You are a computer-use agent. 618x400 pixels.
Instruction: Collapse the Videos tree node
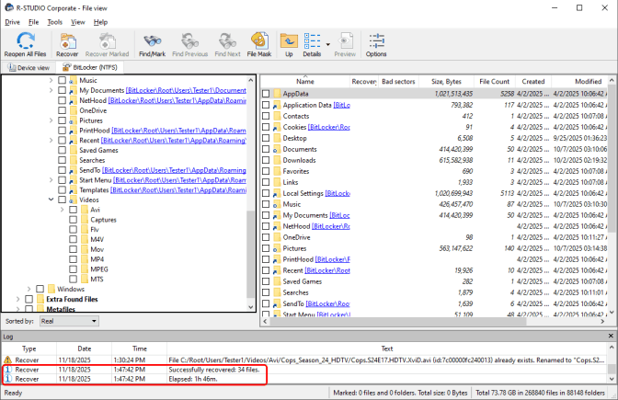[x=50, y=200]
